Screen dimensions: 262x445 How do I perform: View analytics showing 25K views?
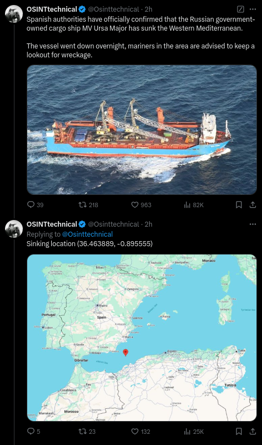187,432
